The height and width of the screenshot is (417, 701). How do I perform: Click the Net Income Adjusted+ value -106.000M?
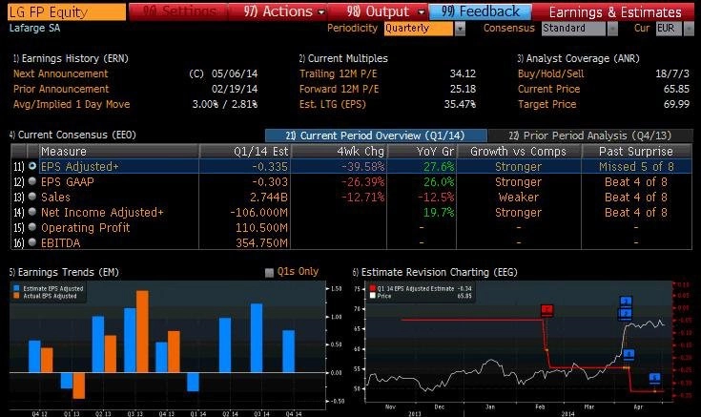point(258,213)
